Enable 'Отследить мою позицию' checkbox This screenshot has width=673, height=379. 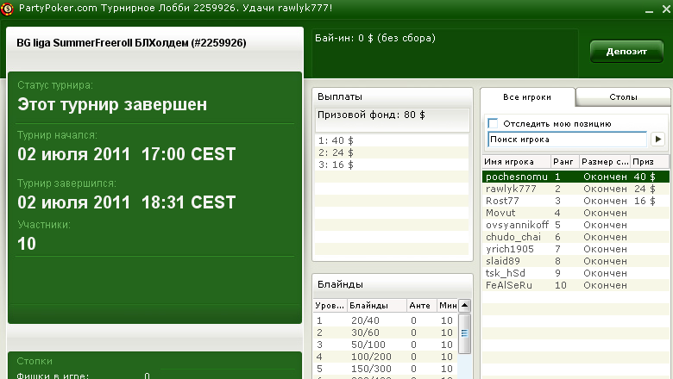493,123
